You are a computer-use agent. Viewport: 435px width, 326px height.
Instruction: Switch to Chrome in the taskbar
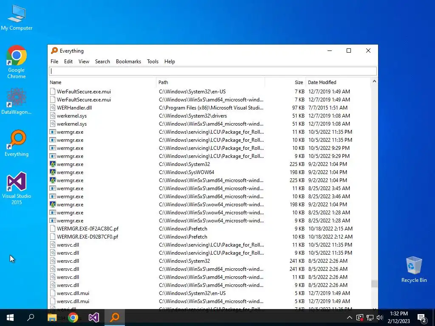point(73,318)
